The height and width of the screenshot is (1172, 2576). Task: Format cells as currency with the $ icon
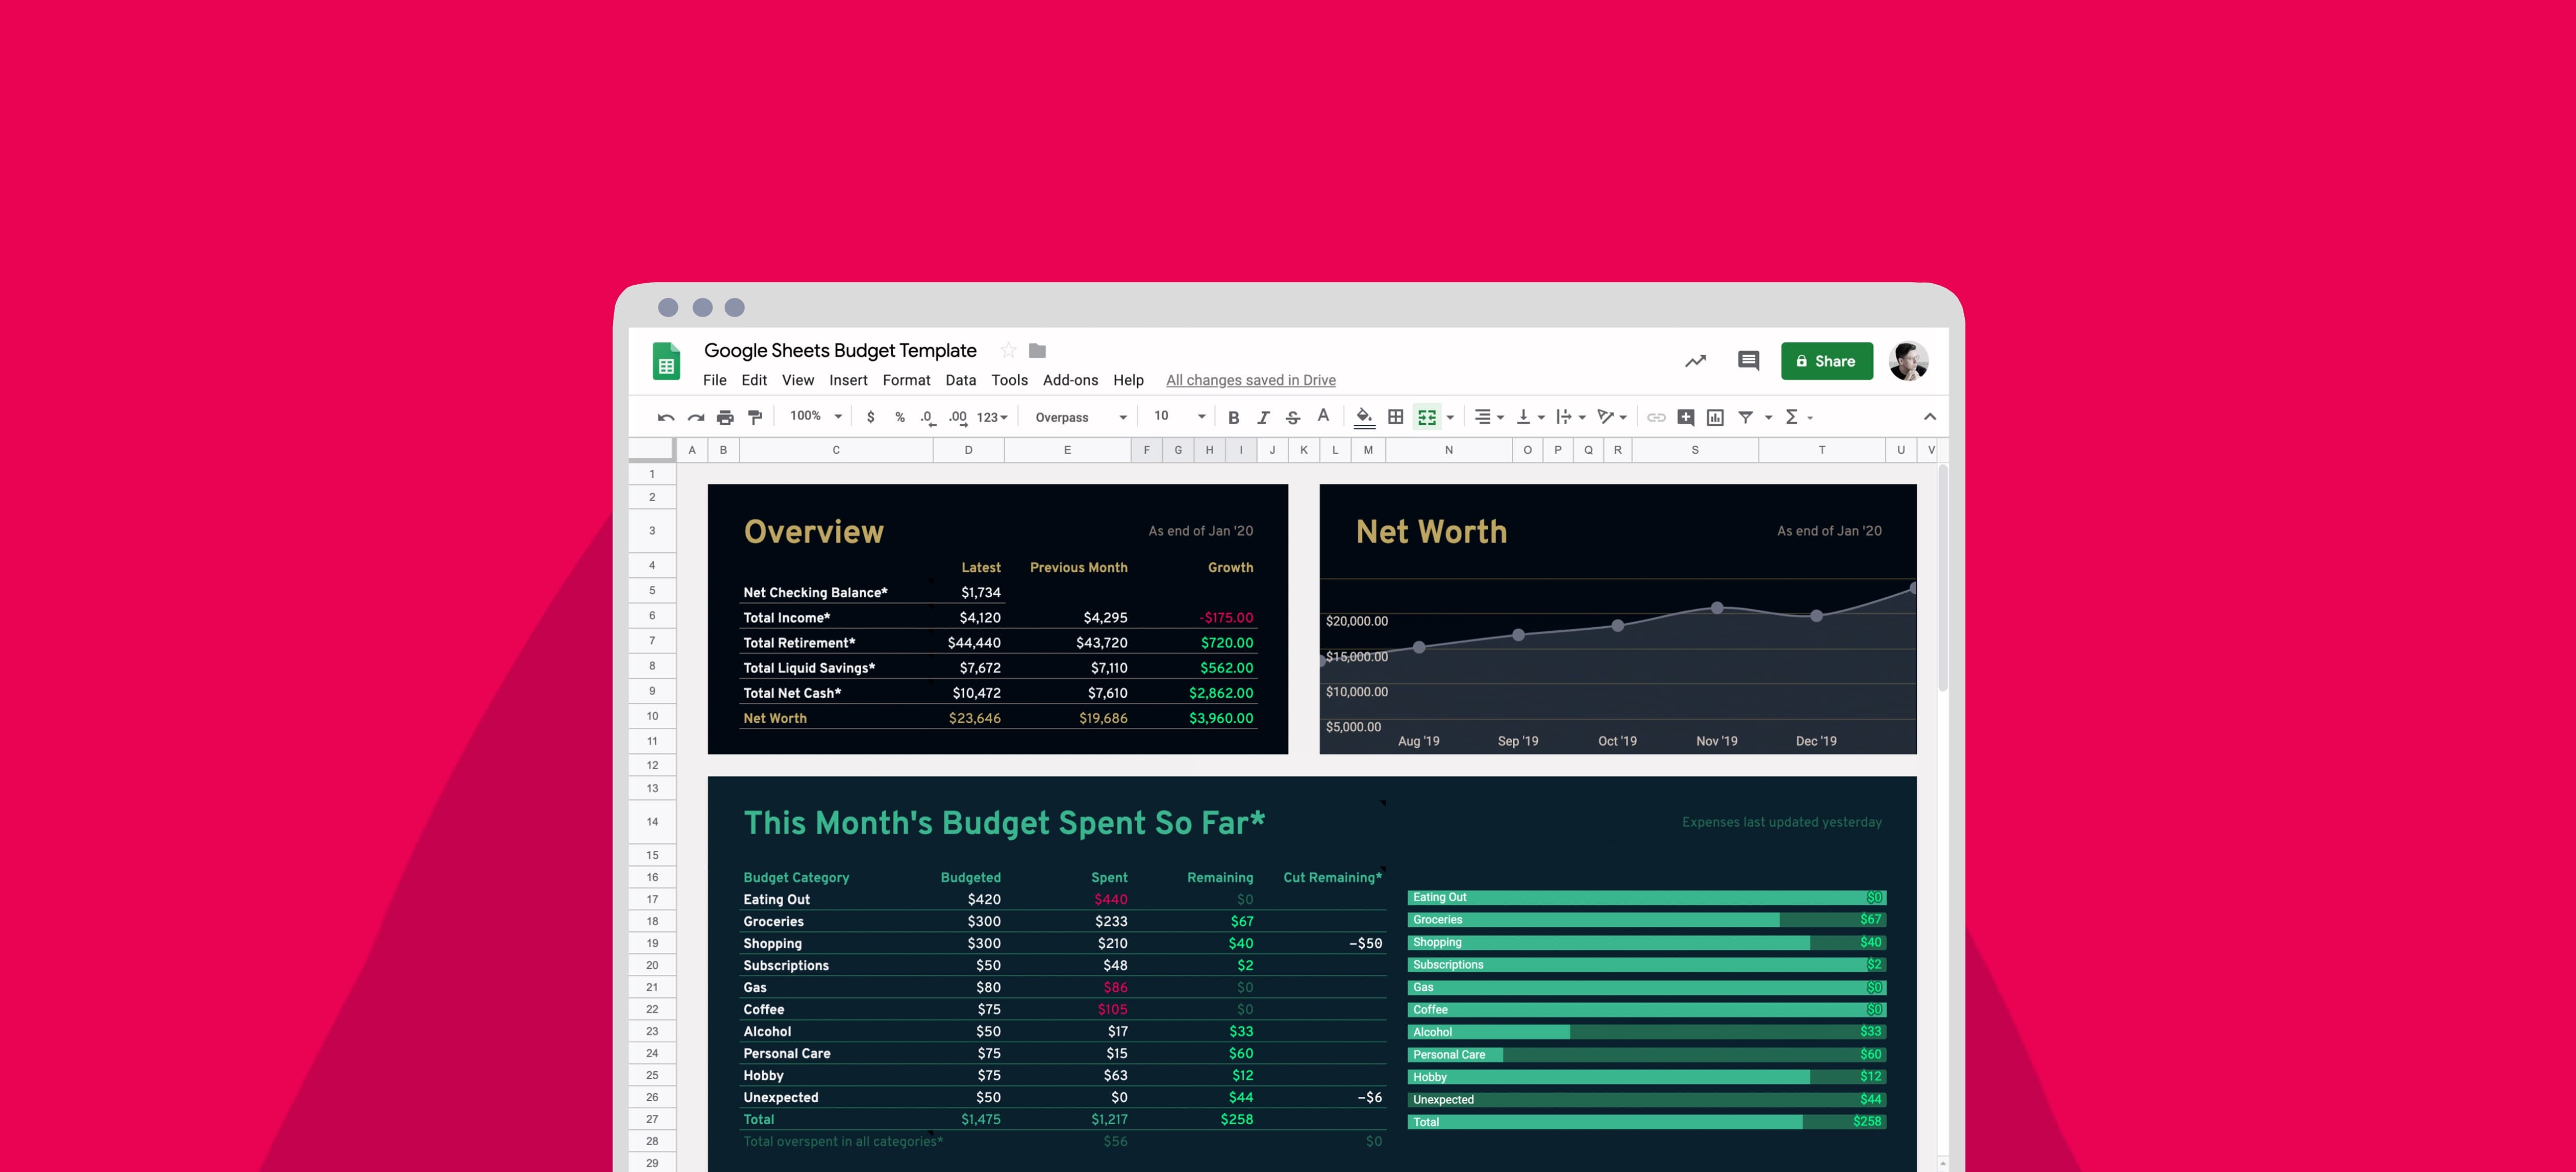click(x=871, y=418)
